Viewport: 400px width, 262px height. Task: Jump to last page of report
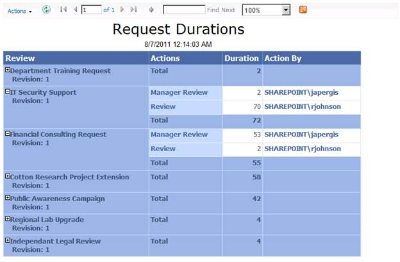coord(133,10)
